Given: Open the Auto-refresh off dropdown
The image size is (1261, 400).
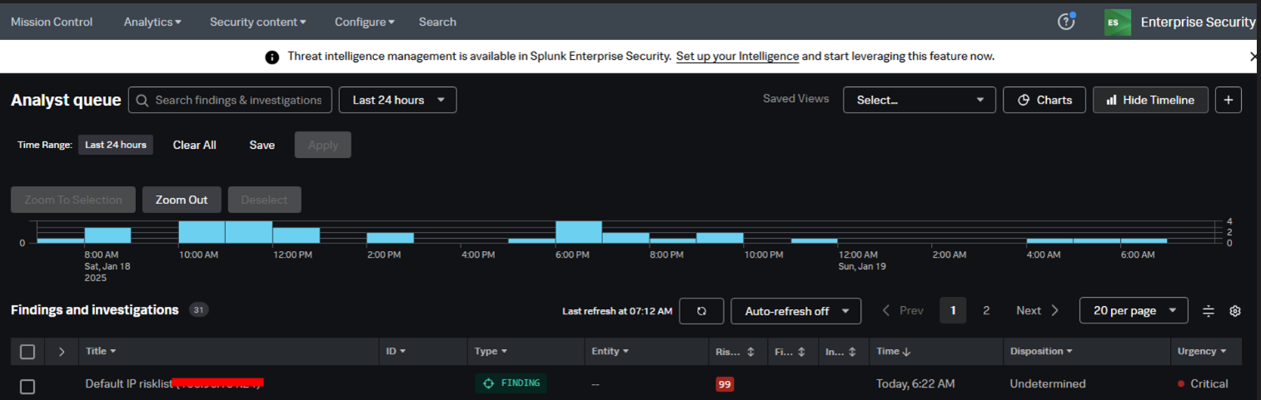Looking at the screenshot, I should pos(795,311).
